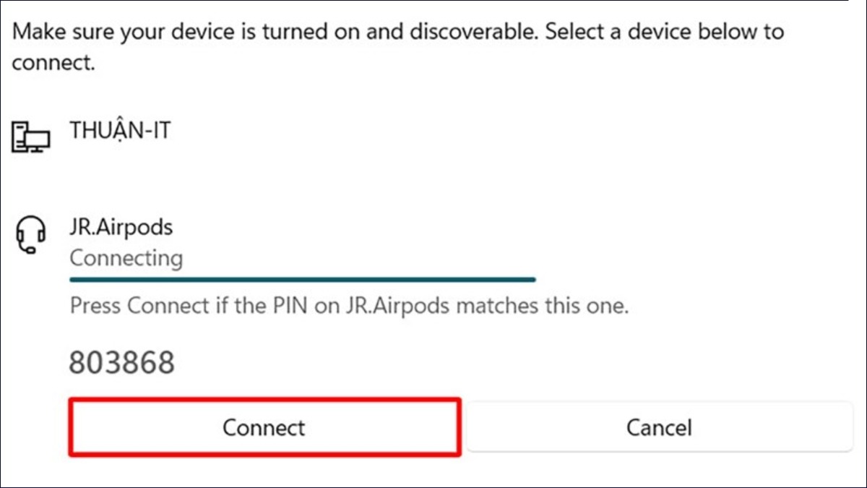Cancel the Bluetooth pairing
Screen dimensions: 867x488
pos(659,427)
